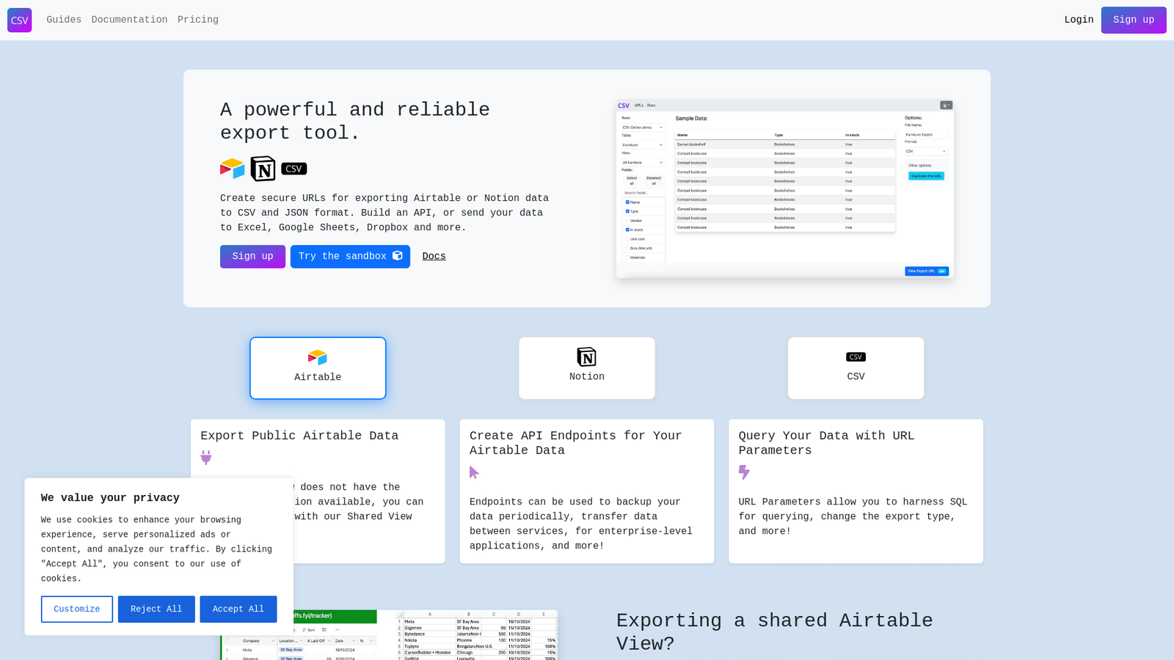Click the Login link
Viewport: 1174px width, 660px height.
coord(1079,20)
